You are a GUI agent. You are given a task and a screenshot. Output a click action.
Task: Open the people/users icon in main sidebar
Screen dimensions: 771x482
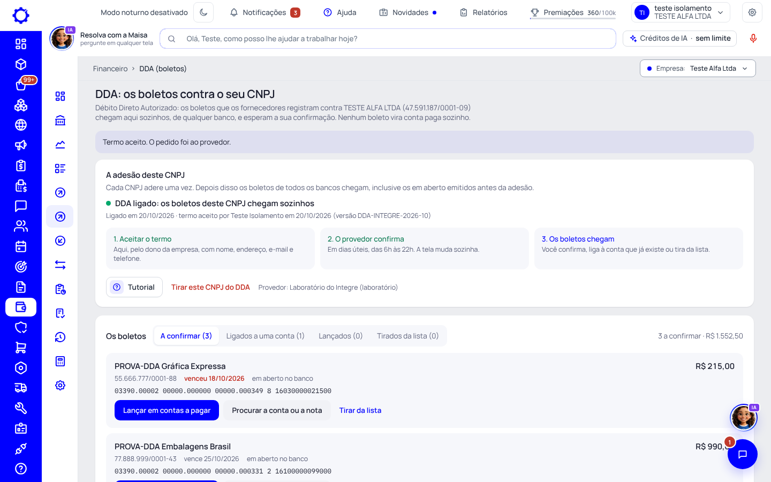click(x=21, y=226)
